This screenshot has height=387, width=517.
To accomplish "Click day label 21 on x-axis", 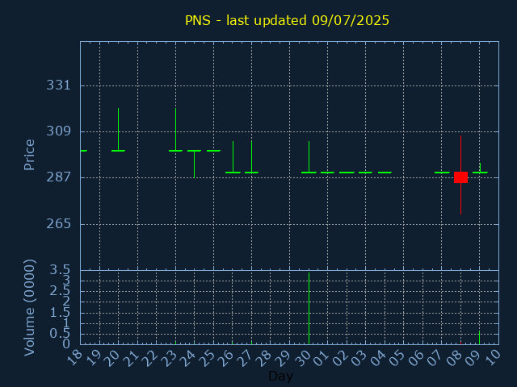I will click(x=131, y=357).
